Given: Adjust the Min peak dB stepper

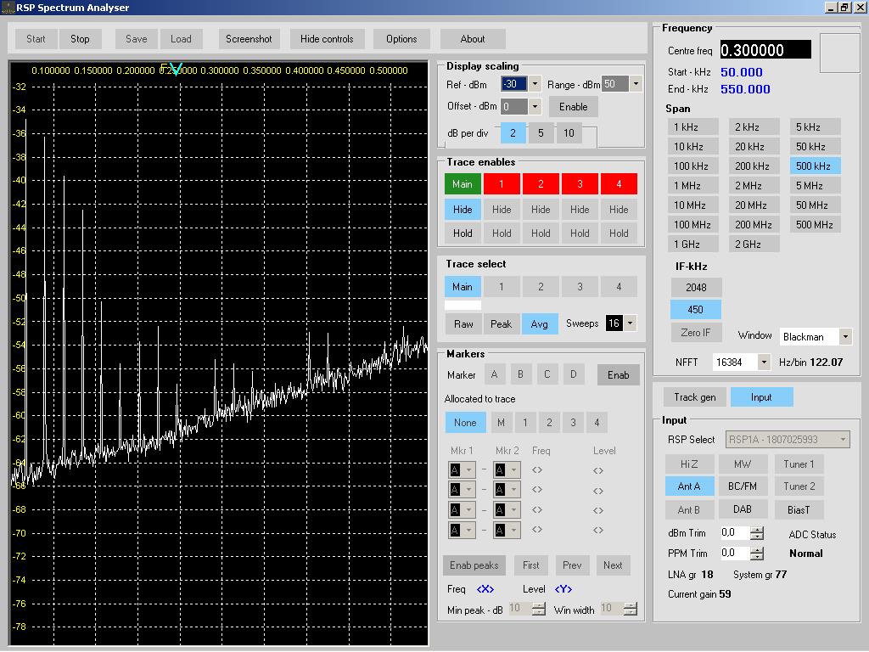Looking at the screenshot, I should coord(538,609).
